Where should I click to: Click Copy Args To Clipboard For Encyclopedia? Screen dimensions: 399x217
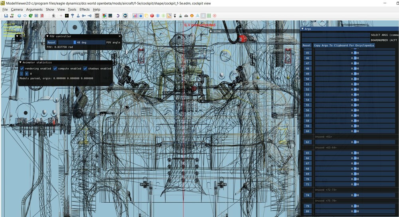pyautogui.click(x=344, y=45)
